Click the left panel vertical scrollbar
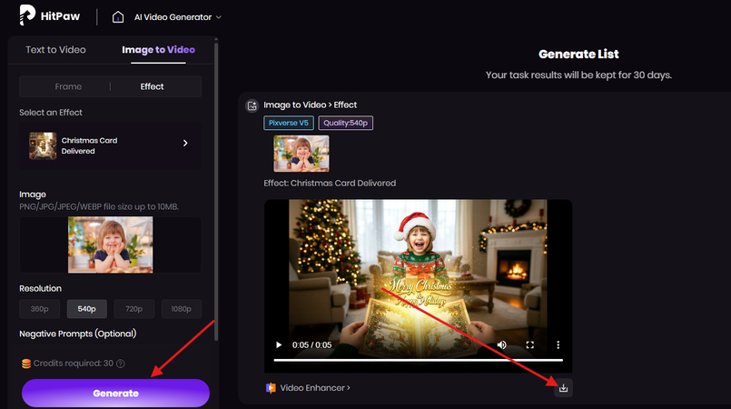Screen dimensions: 731x409 click(x=216, y=191)
